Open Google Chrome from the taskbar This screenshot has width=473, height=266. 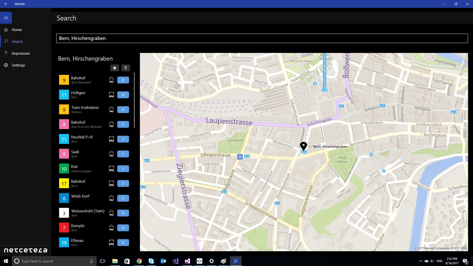click(139, 261)
